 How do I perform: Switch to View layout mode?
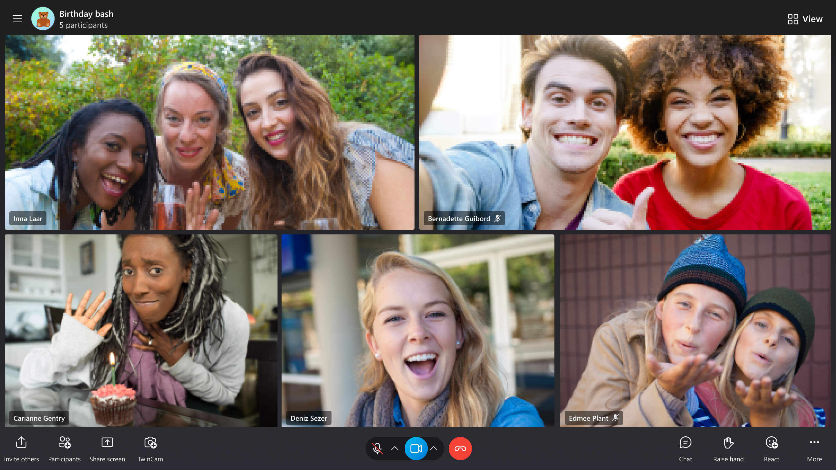point(804,19)
